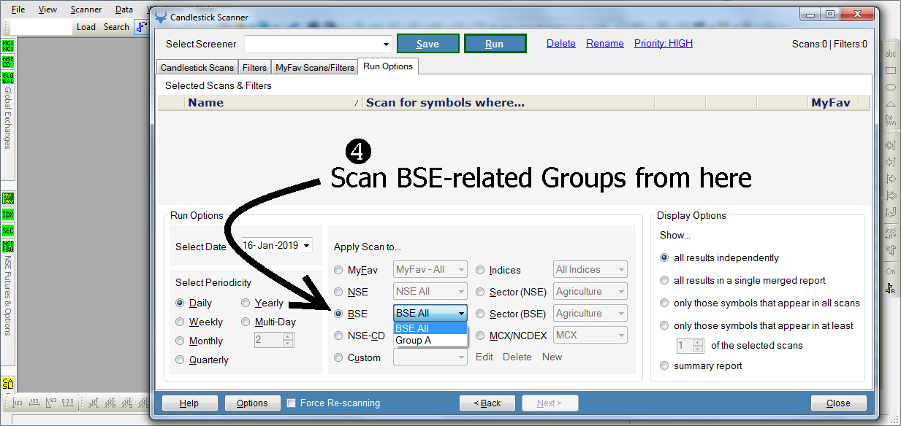901x426 pixels.
Task: Open the IDX indices sidebar icon
Action: click(8, 214)
